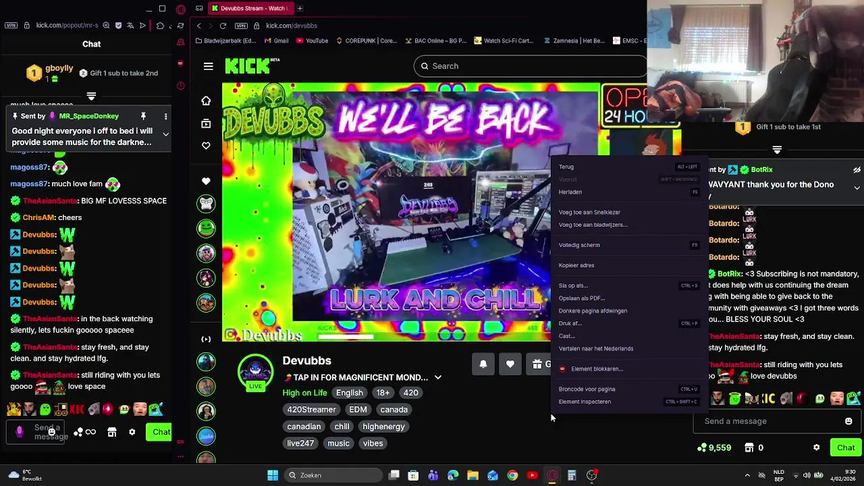The width and height of the screenshot is (864, 486).
Task: Open the shop icon in right chat
Action: click(x=749, y=448)
